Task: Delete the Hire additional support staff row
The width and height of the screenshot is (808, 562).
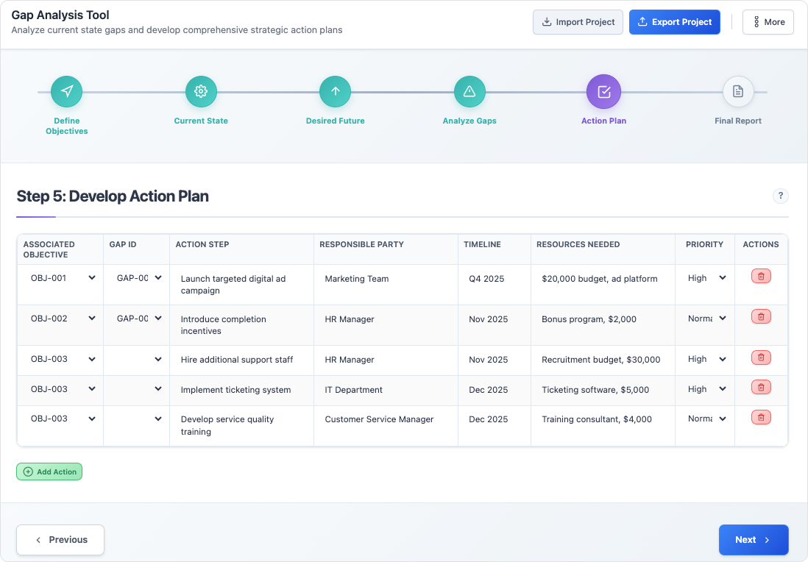Action: tap(761, 357)
